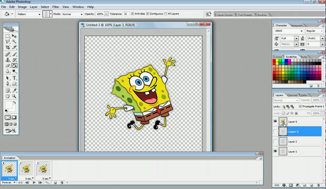
Task: Select the Type tool
Action: point(14,78)
